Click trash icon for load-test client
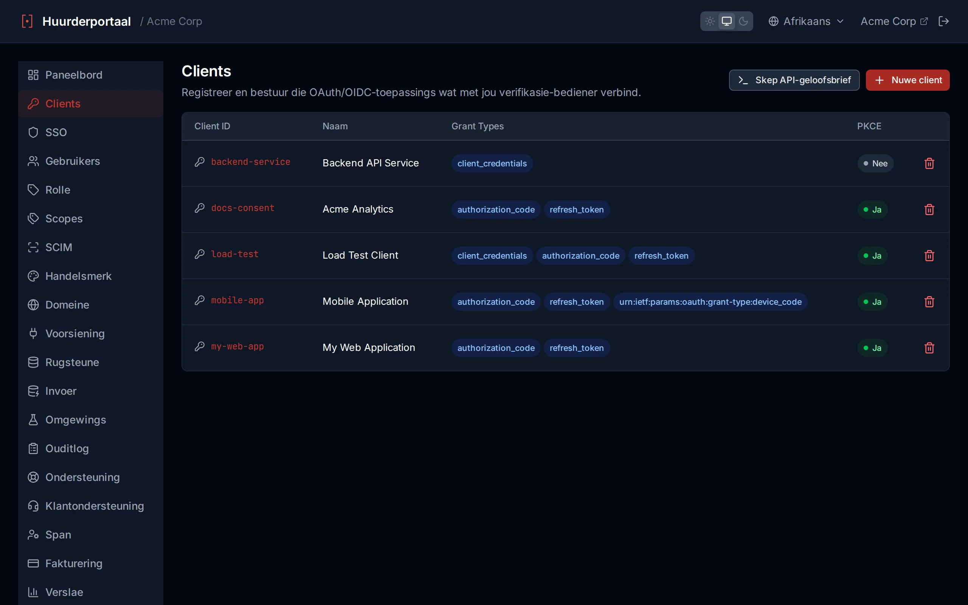This screenshot has height=605, width=968. pyautogui.click(x=929, y=255)
